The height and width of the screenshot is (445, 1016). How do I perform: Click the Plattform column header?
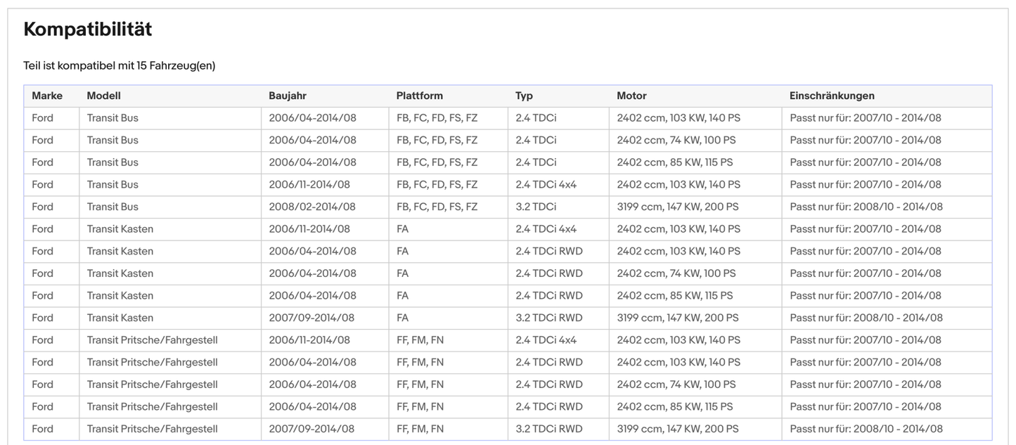click(419, 96)
